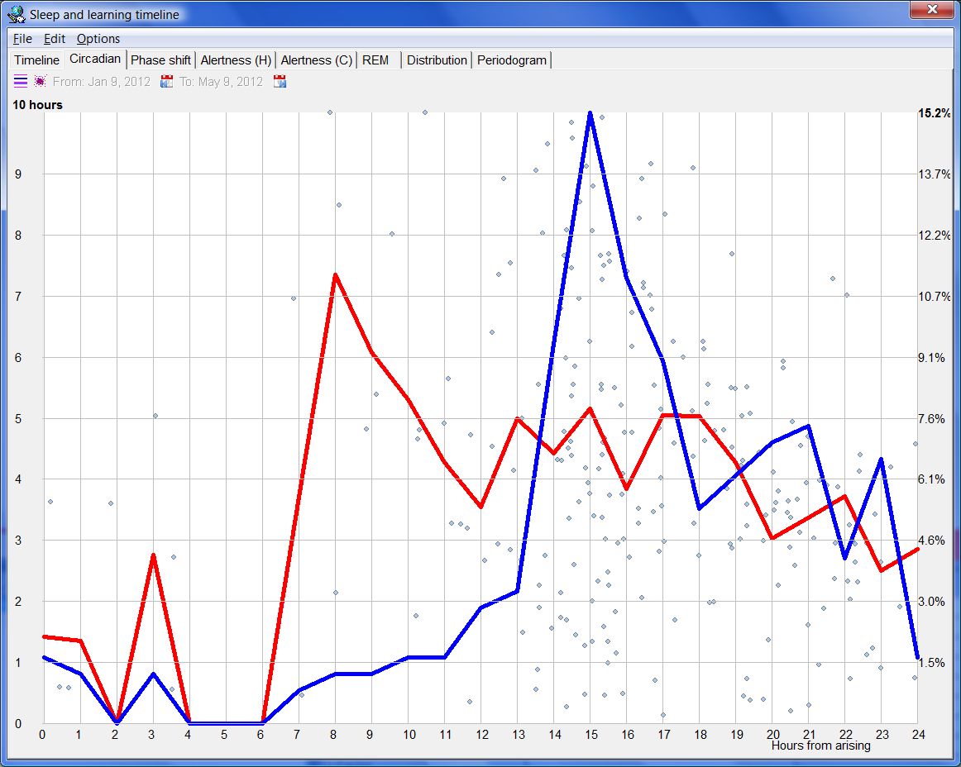Open the Edit menu

[55, 39]
